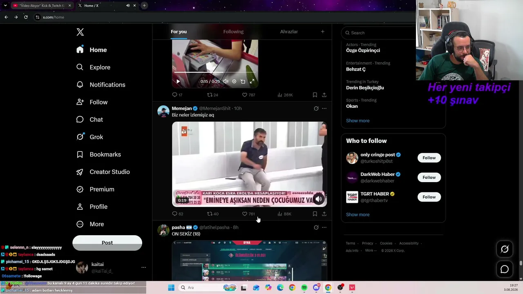Open Home from the X sidebar
The image size is (523, 294).
pyautogui.click(x=92, y=50)
